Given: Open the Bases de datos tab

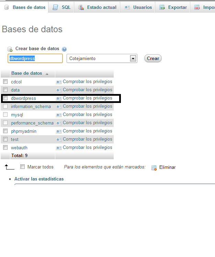Looking at the screenshot, I should coord(24,7).
